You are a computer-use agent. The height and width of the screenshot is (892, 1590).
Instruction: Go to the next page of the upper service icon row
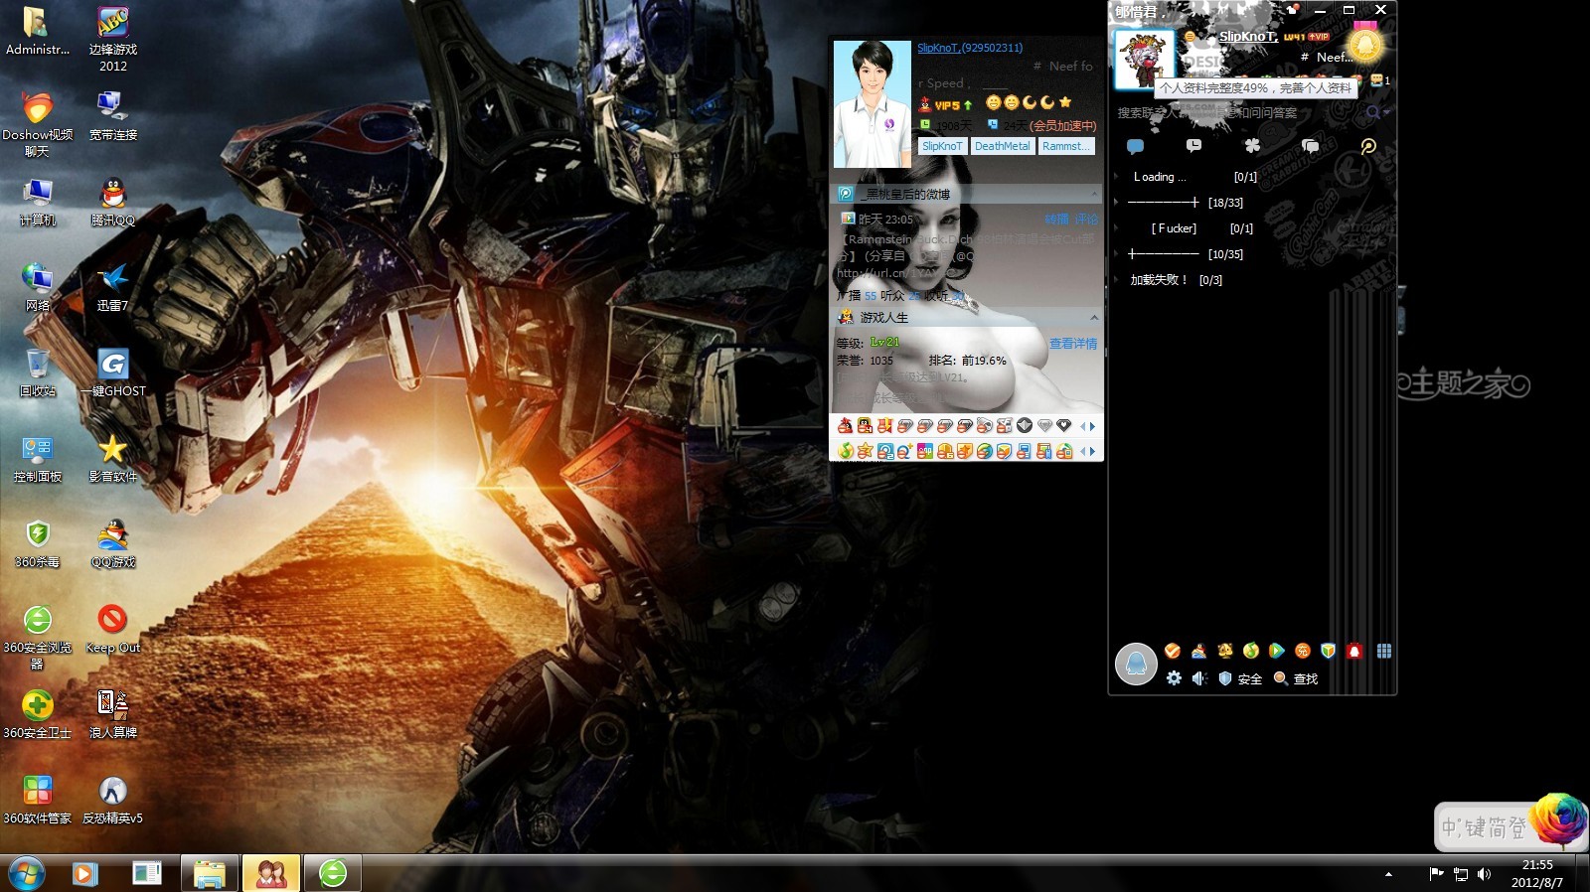[x=1093, y=426]
